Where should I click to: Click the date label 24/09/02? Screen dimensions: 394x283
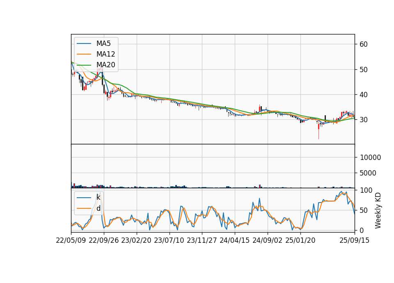[x=267, y=240]
